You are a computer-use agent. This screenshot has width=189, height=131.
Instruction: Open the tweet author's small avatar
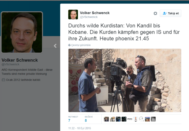(x=73, y=14)
